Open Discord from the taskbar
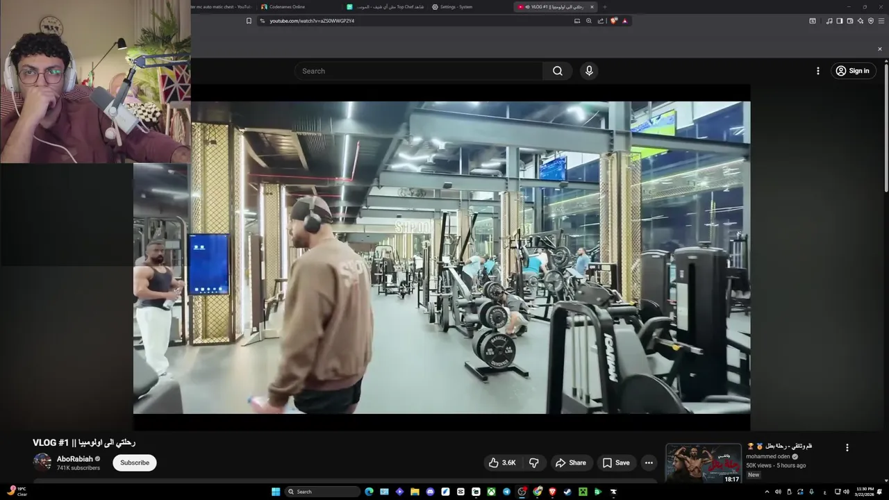The width and height of the screenshot is (889, 500). (430, 492)
